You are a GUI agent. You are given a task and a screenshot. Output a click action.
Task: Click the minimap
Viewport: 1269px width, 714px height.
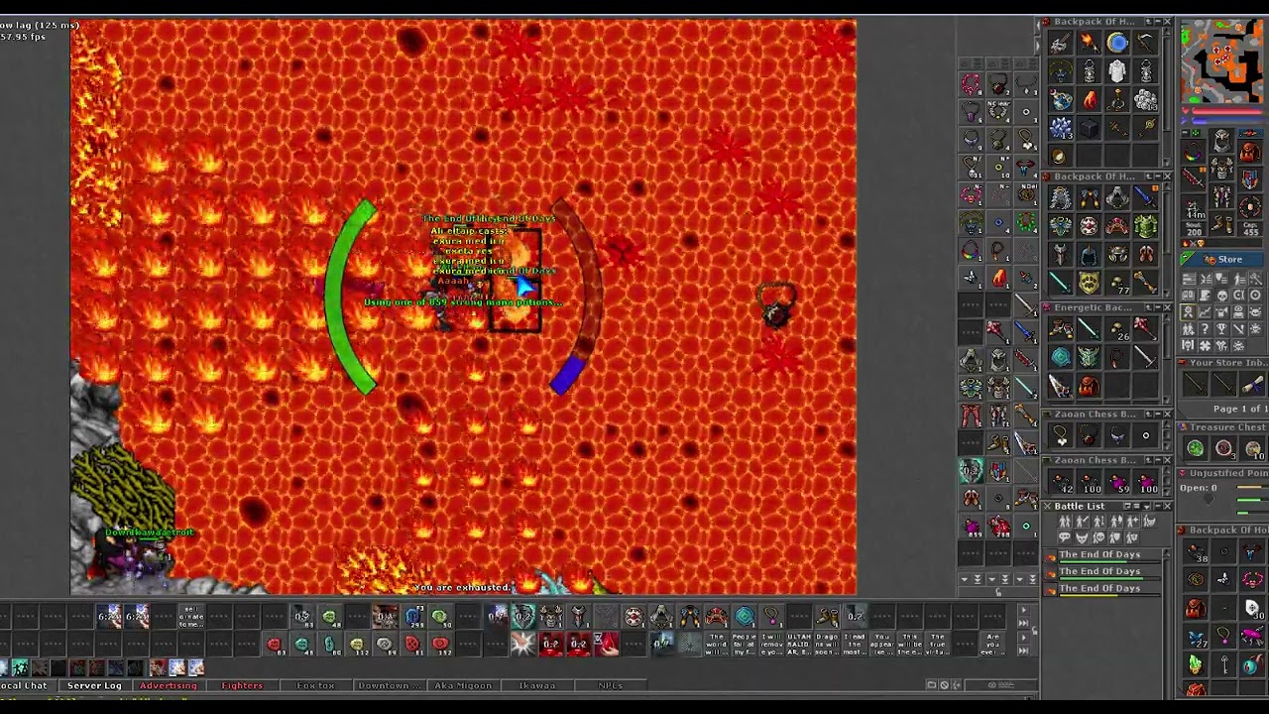tap(1221, 59)
